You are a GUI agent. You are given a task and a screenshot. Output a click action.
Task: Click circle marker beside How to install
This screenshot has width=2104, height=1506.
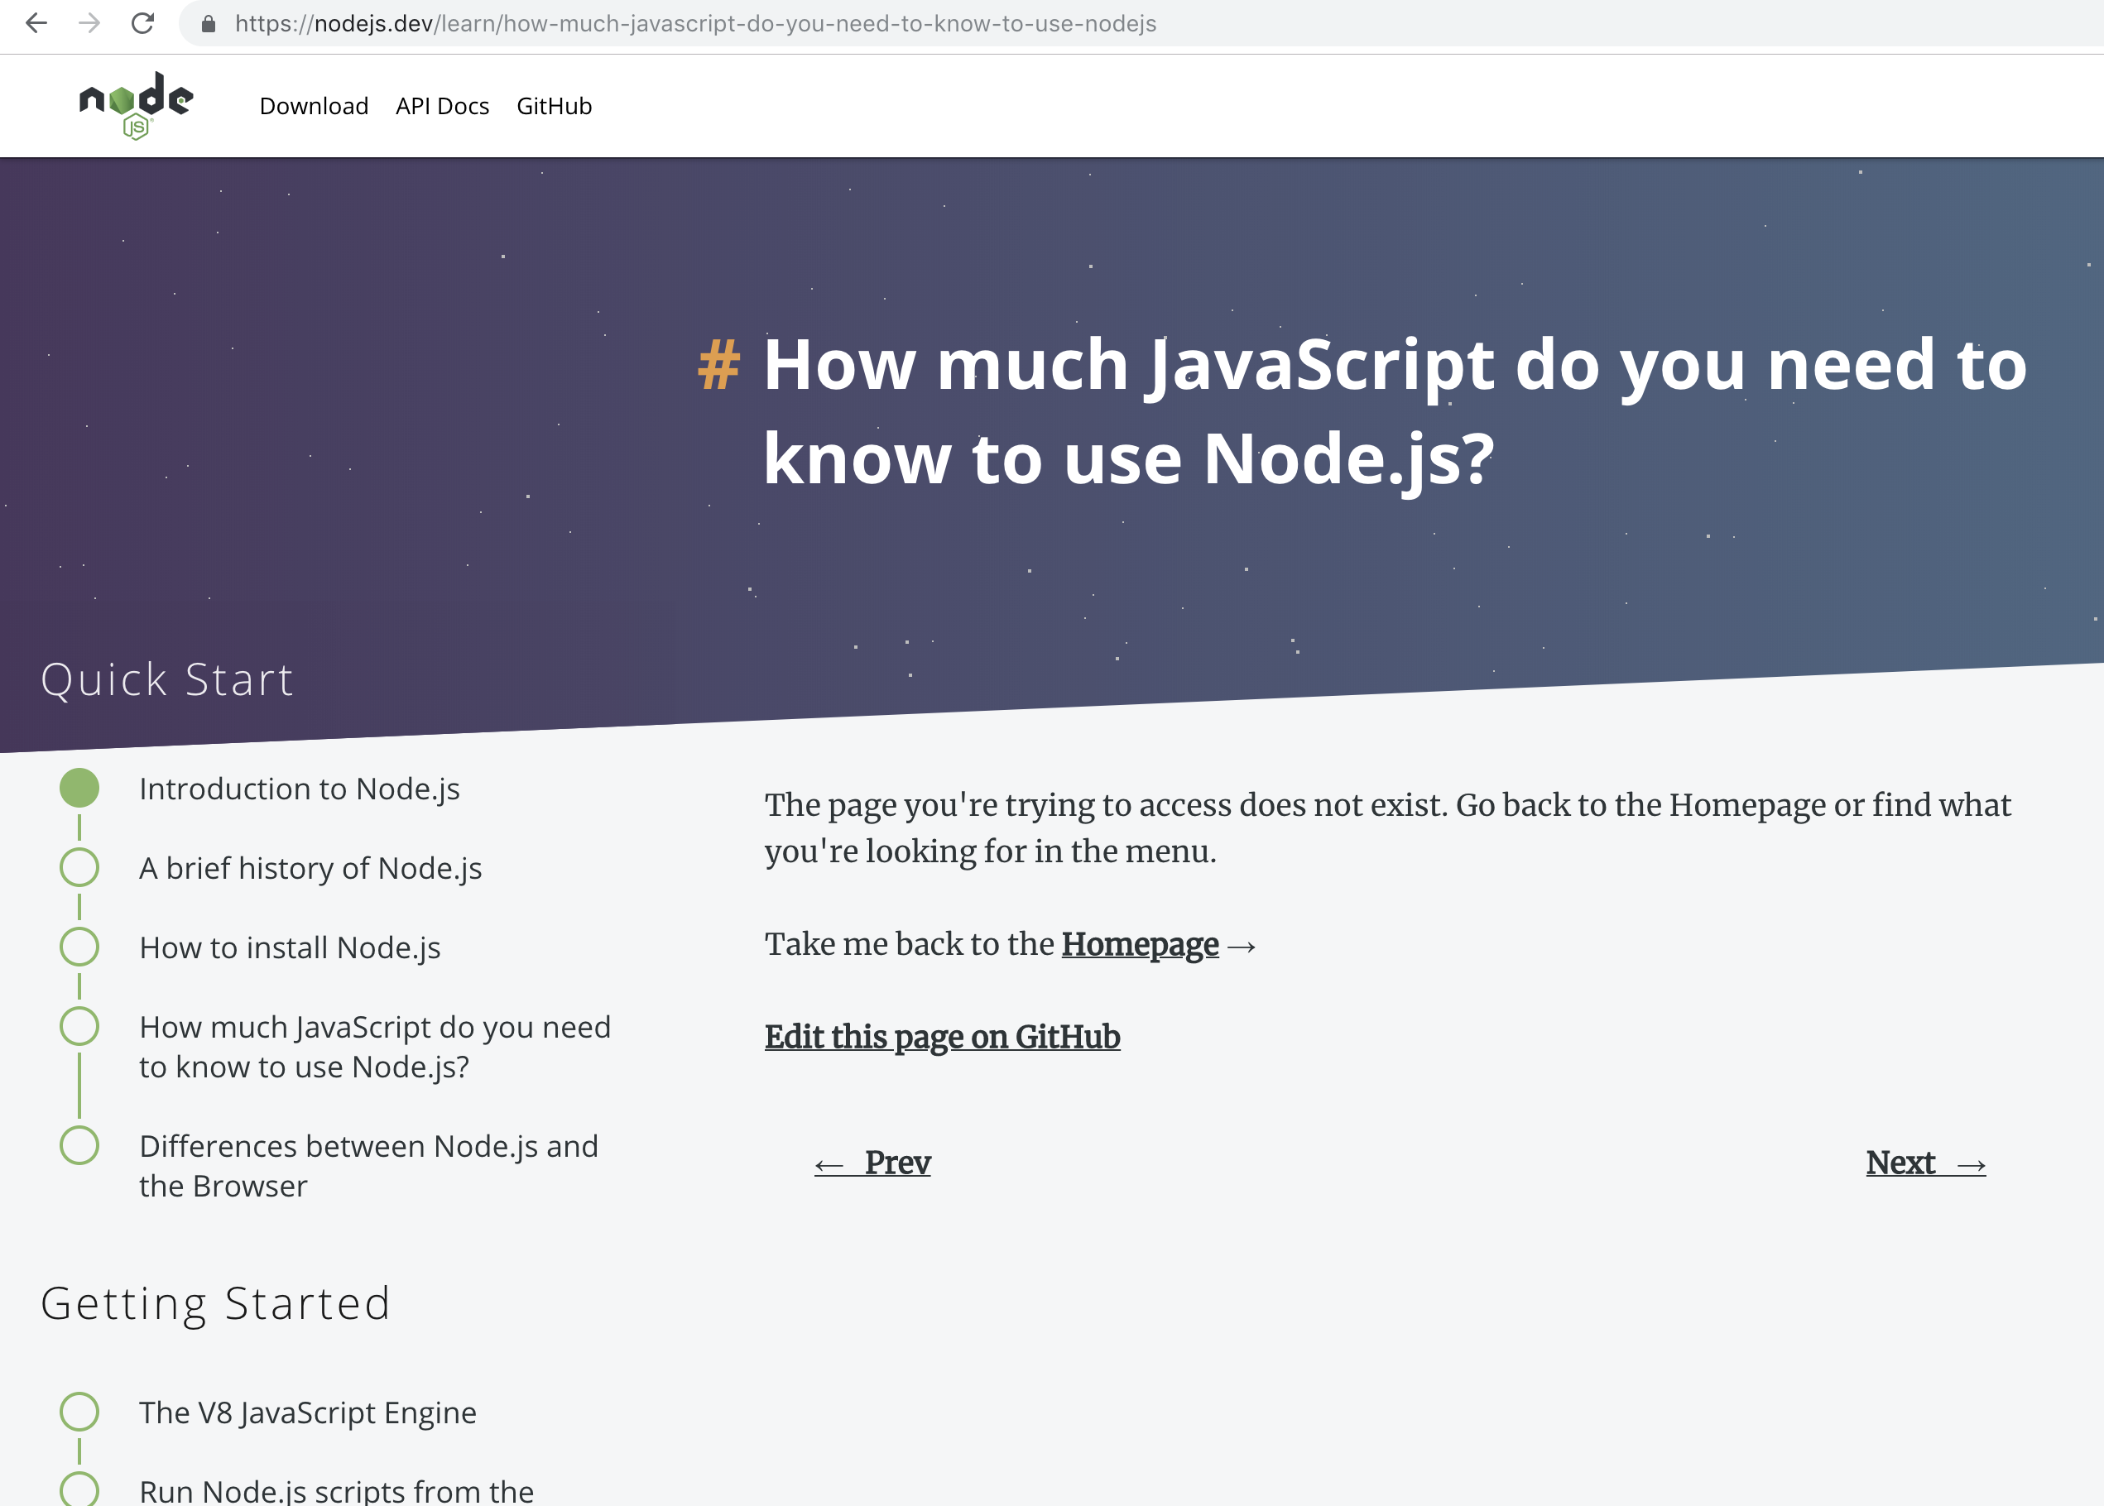79,947
